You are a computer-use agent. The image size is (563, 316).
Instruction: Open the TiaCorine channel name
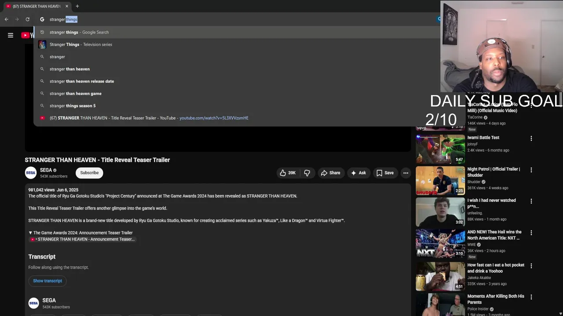click(475, 117)
